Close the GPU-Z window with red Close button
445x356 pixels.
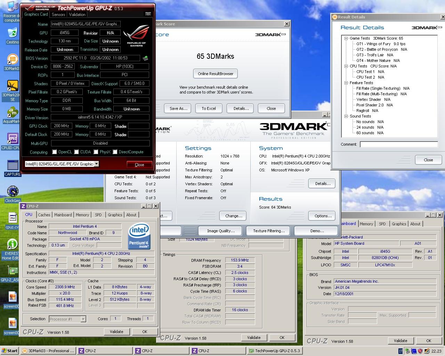click(x=139, y=165)
